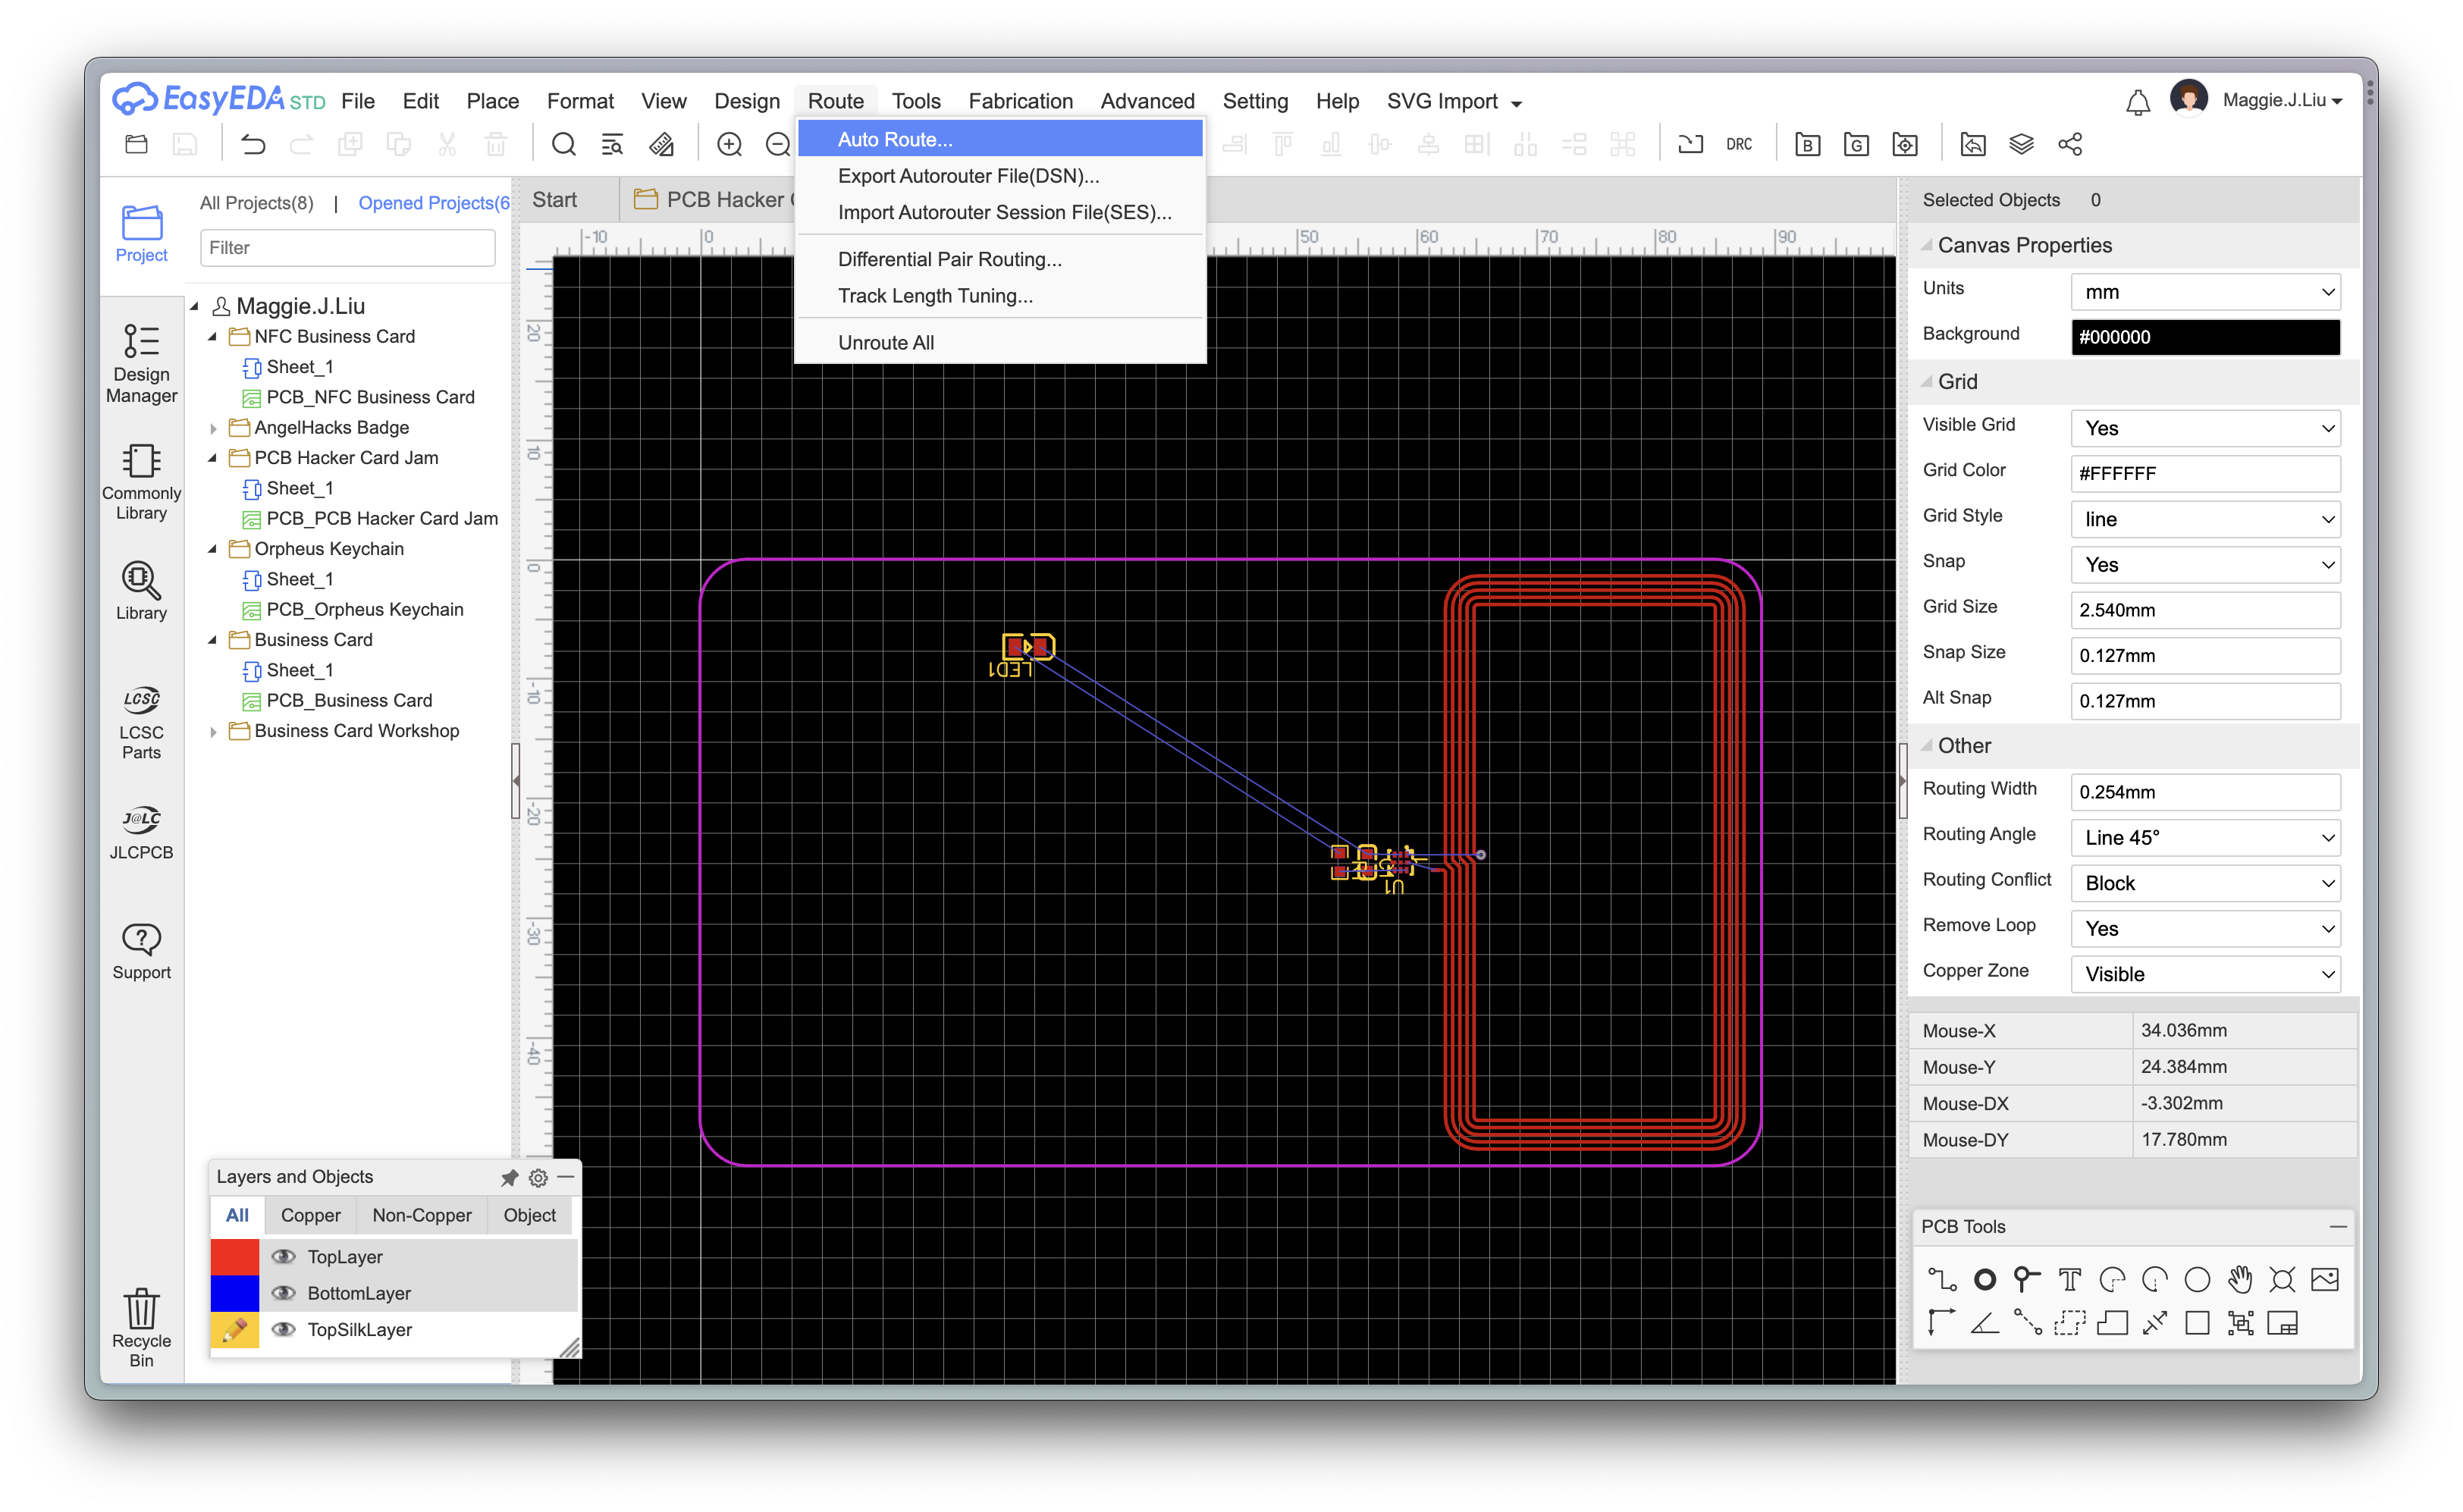The image size is (2463, 1512).
Task: Open Sheet_1 under Orpheus Keychain
Action: [x=299, y=579]
